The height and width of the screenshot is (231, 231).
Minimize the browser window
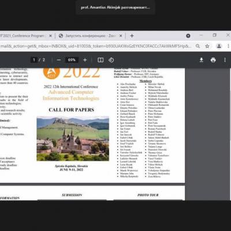[202, 35]
